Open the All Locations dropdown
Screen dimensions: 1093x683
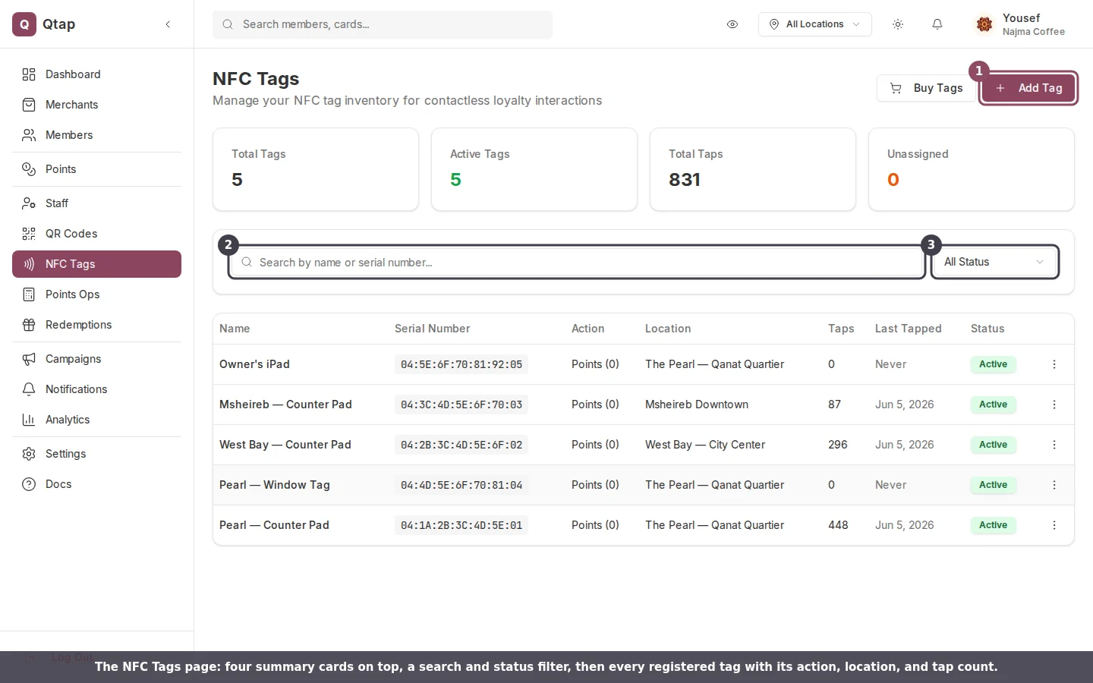click(x=815, y=24)
